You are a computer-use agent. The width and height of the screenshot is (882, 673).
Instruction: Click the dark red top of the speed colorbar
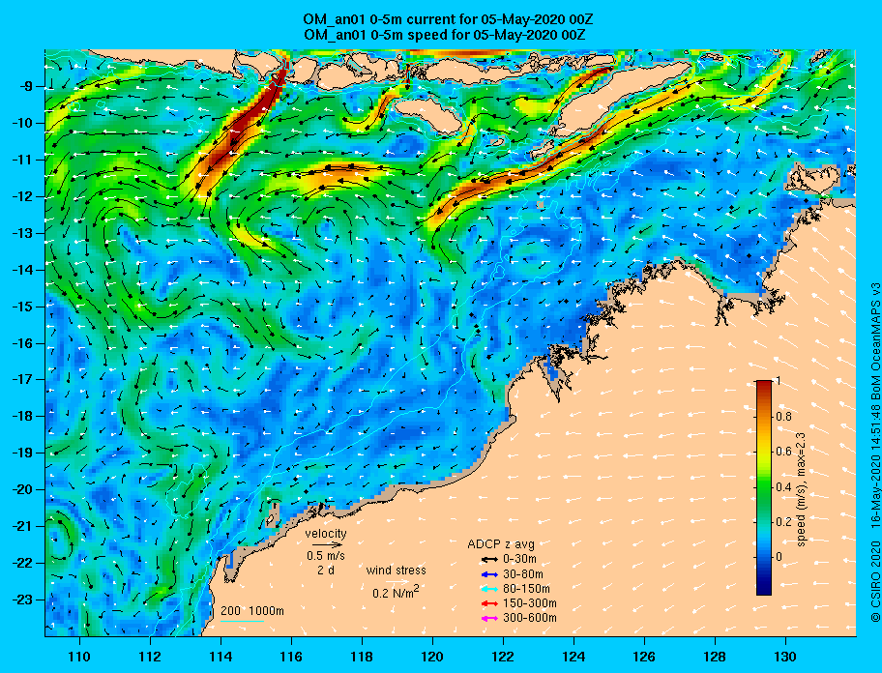click(764, 385)
